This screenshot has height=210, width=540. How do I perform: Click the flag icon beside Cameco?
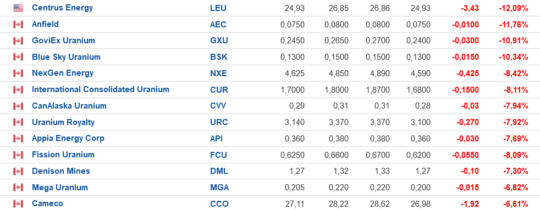click(18, 204)
